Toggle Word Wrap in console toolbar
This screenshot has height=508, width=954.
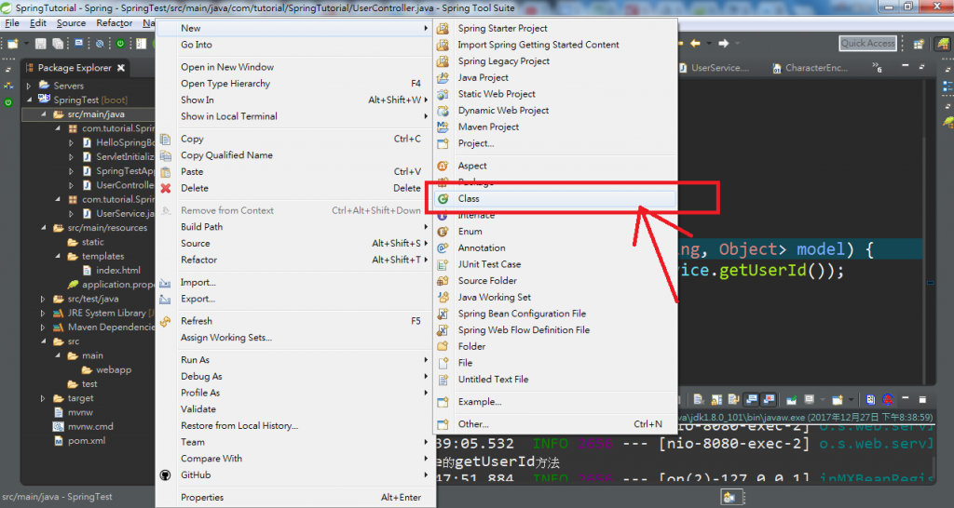click(x=734, y=399)
